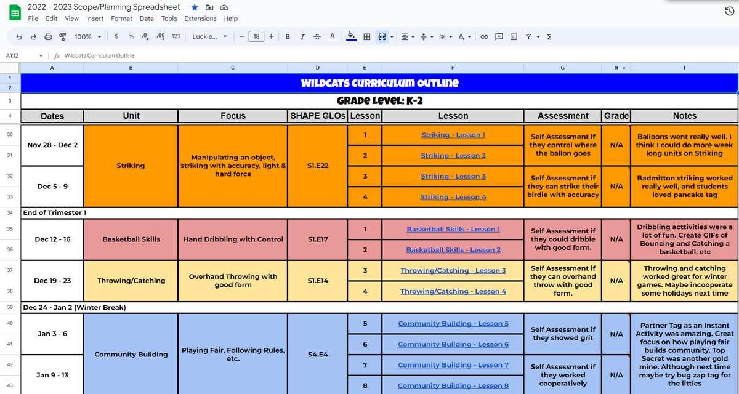Click Decrease decimal places icon
The width and height of the screenshot is (739, 394).
tap(145, 36)
